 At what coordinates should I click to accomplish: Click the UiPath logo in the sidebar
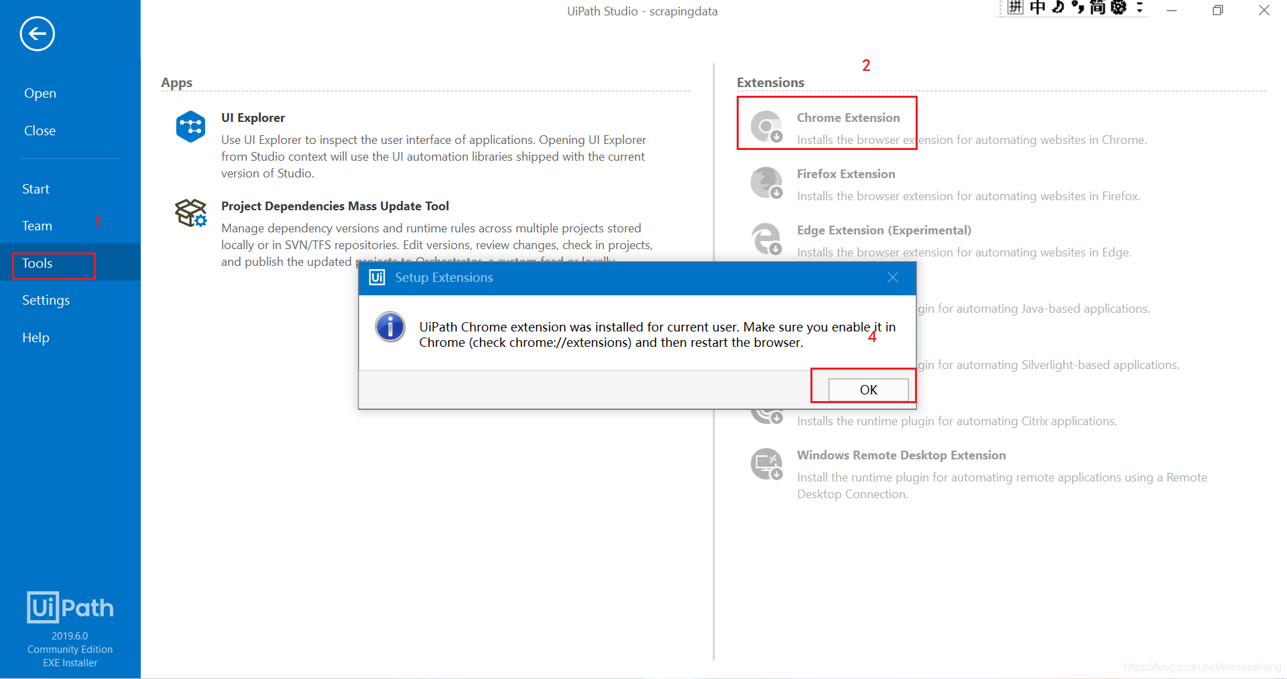70,607
